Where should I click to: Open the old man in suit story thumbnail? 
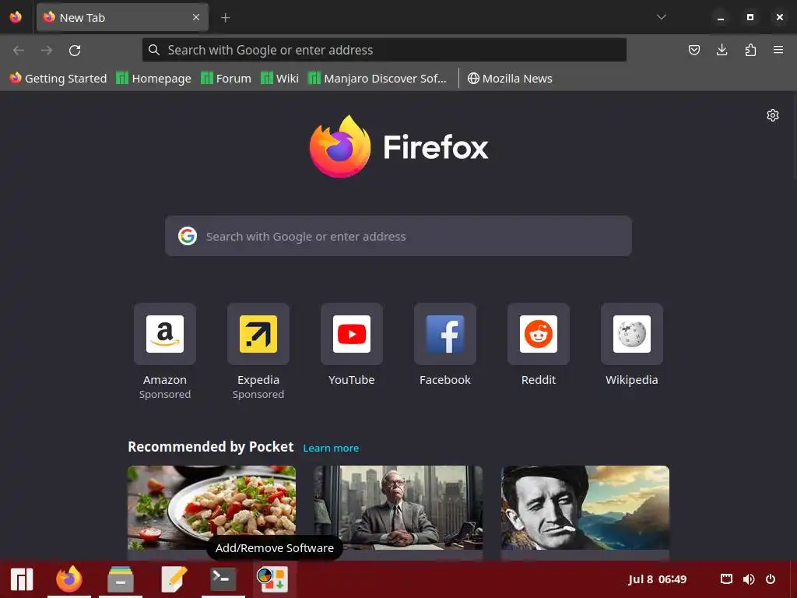coord(398,508)
